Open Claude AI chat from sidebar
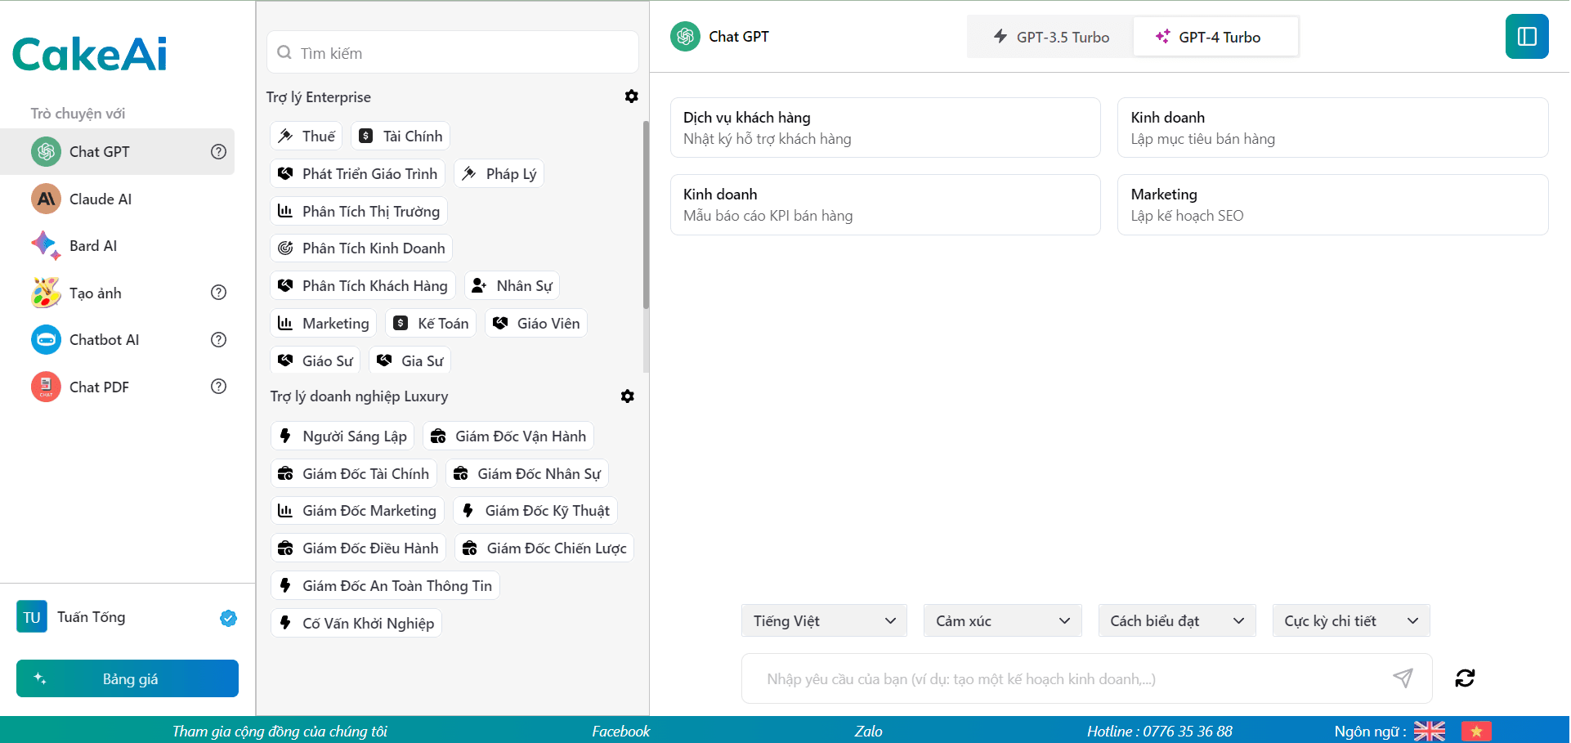Screen dimensions: 1571x743 pyautogui.click(x=100, y=199)
